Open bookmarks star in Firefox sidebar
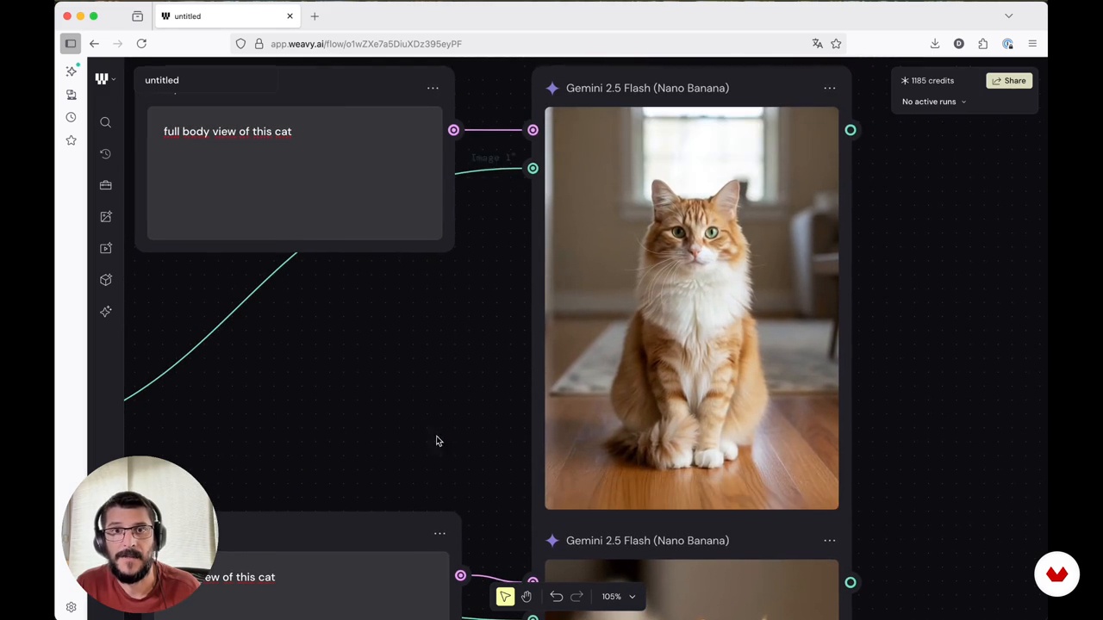Image resolution: width=1103 pixels, height=620 pixels. tap(71, 140)
